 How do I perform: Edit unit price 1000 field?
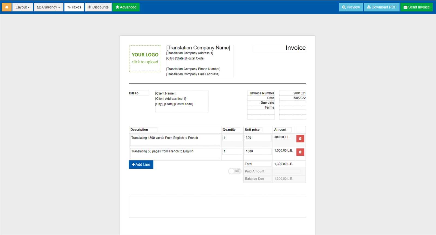[x=258, y=151]
